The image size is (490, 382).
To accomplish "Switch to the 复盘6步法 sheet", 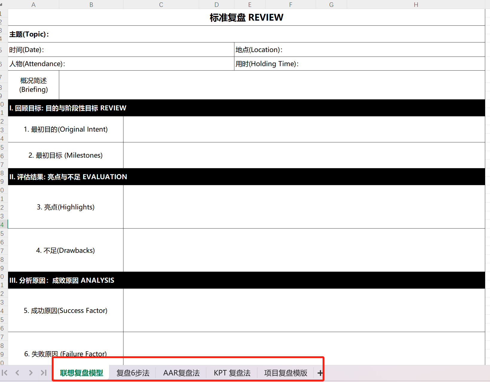I will click(x=133, y=373).
